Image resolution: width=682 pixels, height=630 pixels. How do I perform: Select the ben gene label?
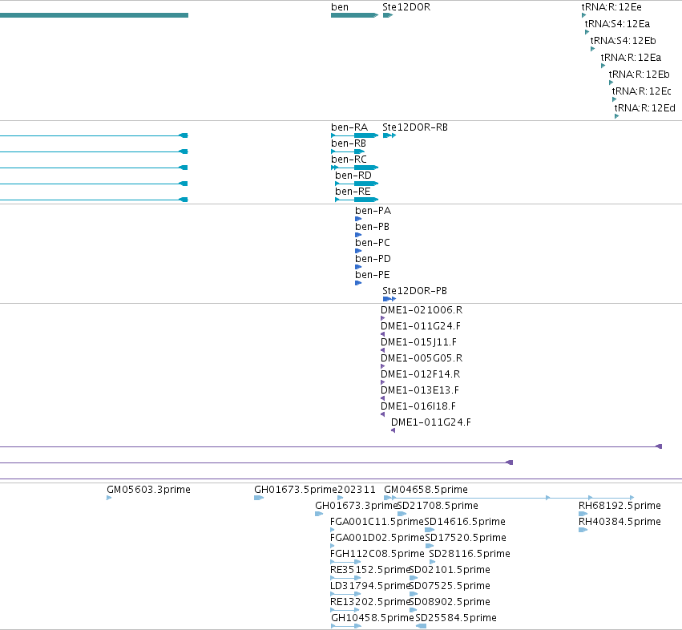point(340,7)
